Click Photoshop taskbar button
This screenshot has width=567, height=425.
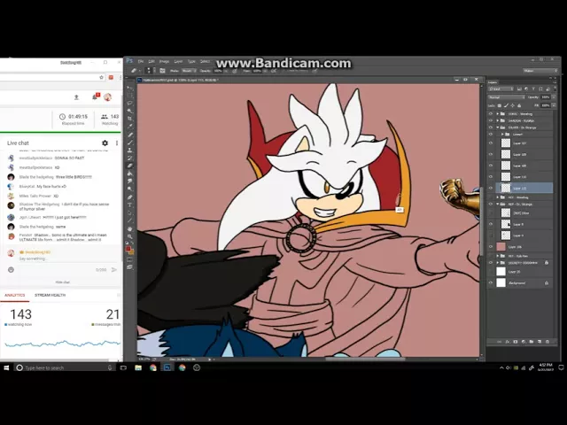167,367
